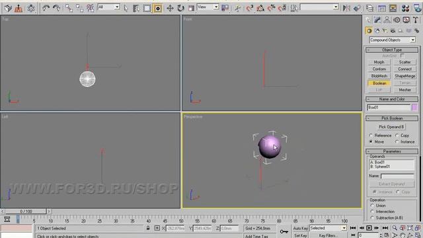Open the Material Editor spheres icon
423x238 pixels.
[x=405, y=8]
